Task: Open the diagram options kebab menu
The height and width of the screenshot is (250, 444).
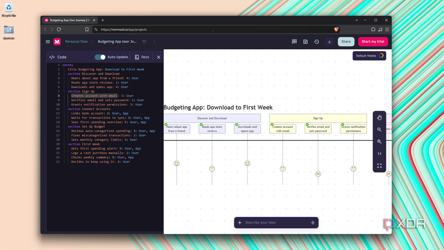Action: (155, 42)
